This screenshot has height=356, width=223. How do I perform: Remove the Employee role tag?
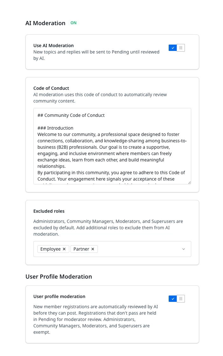64,249
